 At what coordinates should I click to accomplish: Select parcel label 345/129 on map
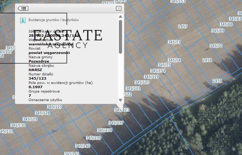[30, 119]
